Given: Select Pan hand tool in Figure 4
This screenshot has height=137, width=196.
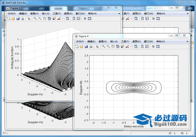Looking at the screenshot, I should 113,47.
